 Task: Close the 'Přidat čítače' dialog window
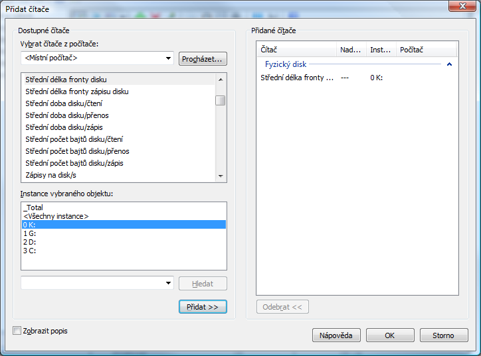[462, 6]
